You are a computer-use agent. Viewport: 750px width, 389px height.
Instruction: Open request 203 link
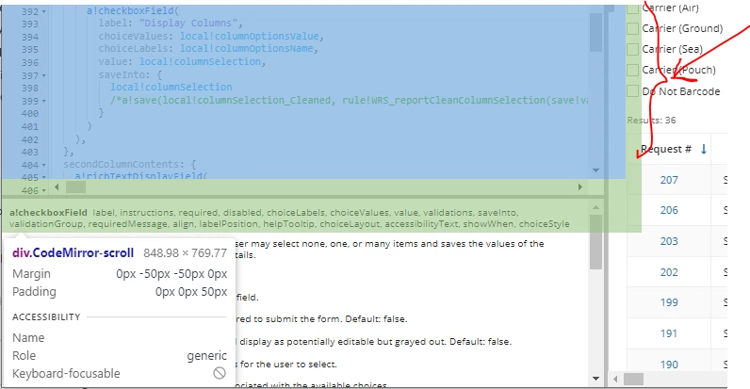669,241
